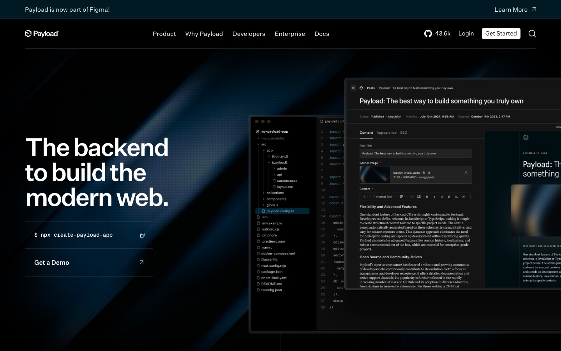This screenshot has height=351, width=561.
Task: Open README.md in the file tree
Action: pyautogui.click(x=270, y=284)
